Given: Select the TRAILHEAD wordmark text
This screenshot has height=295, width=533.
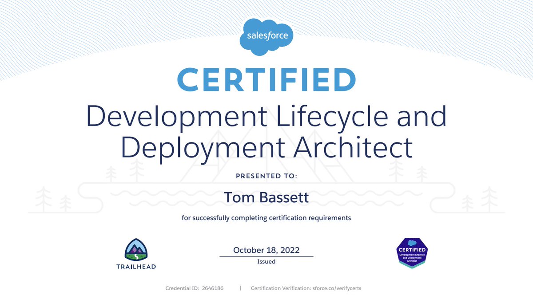Looking at the screenshot, I should click(x=135, y=267).
